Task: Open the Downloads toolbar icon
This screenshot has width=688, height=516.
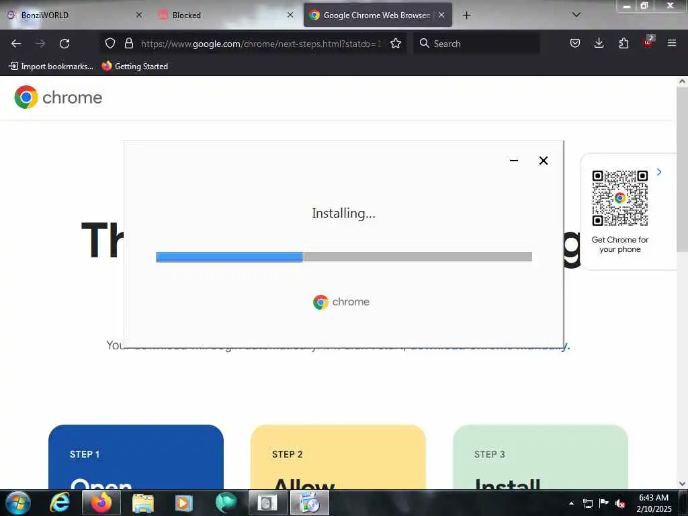Action: (599, 43)
